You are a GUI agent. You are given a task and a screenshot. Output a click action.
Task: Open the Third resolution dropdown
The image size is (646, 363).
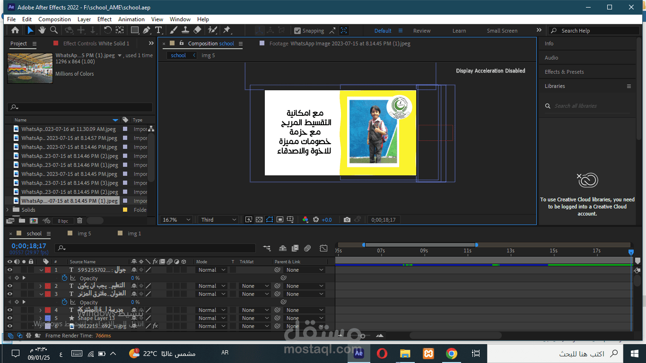coord(218,220)
